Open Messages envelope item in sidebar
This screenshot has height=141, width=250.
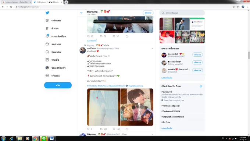[x=53, y=44]
